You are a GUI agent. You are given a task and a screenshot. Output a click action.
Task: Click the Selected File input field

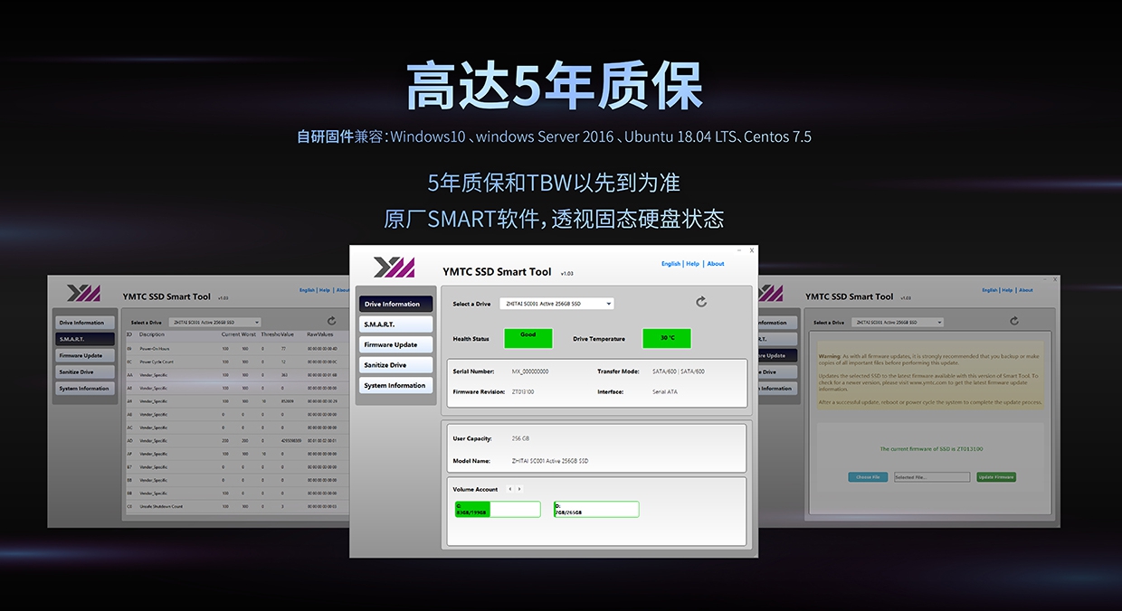click(932, 477)
